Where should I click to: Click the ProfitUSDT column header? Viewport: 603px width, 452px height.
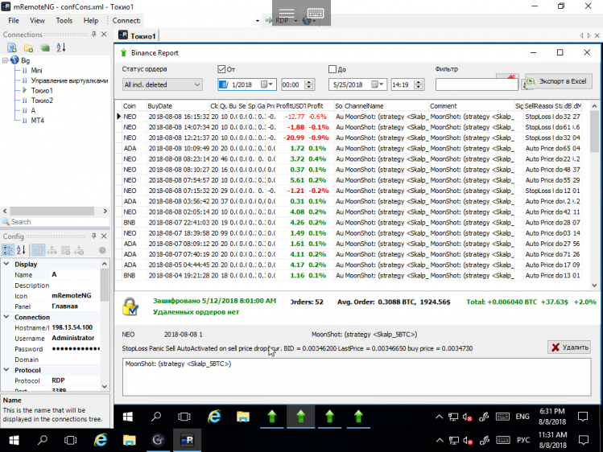(x=291, y=106)
